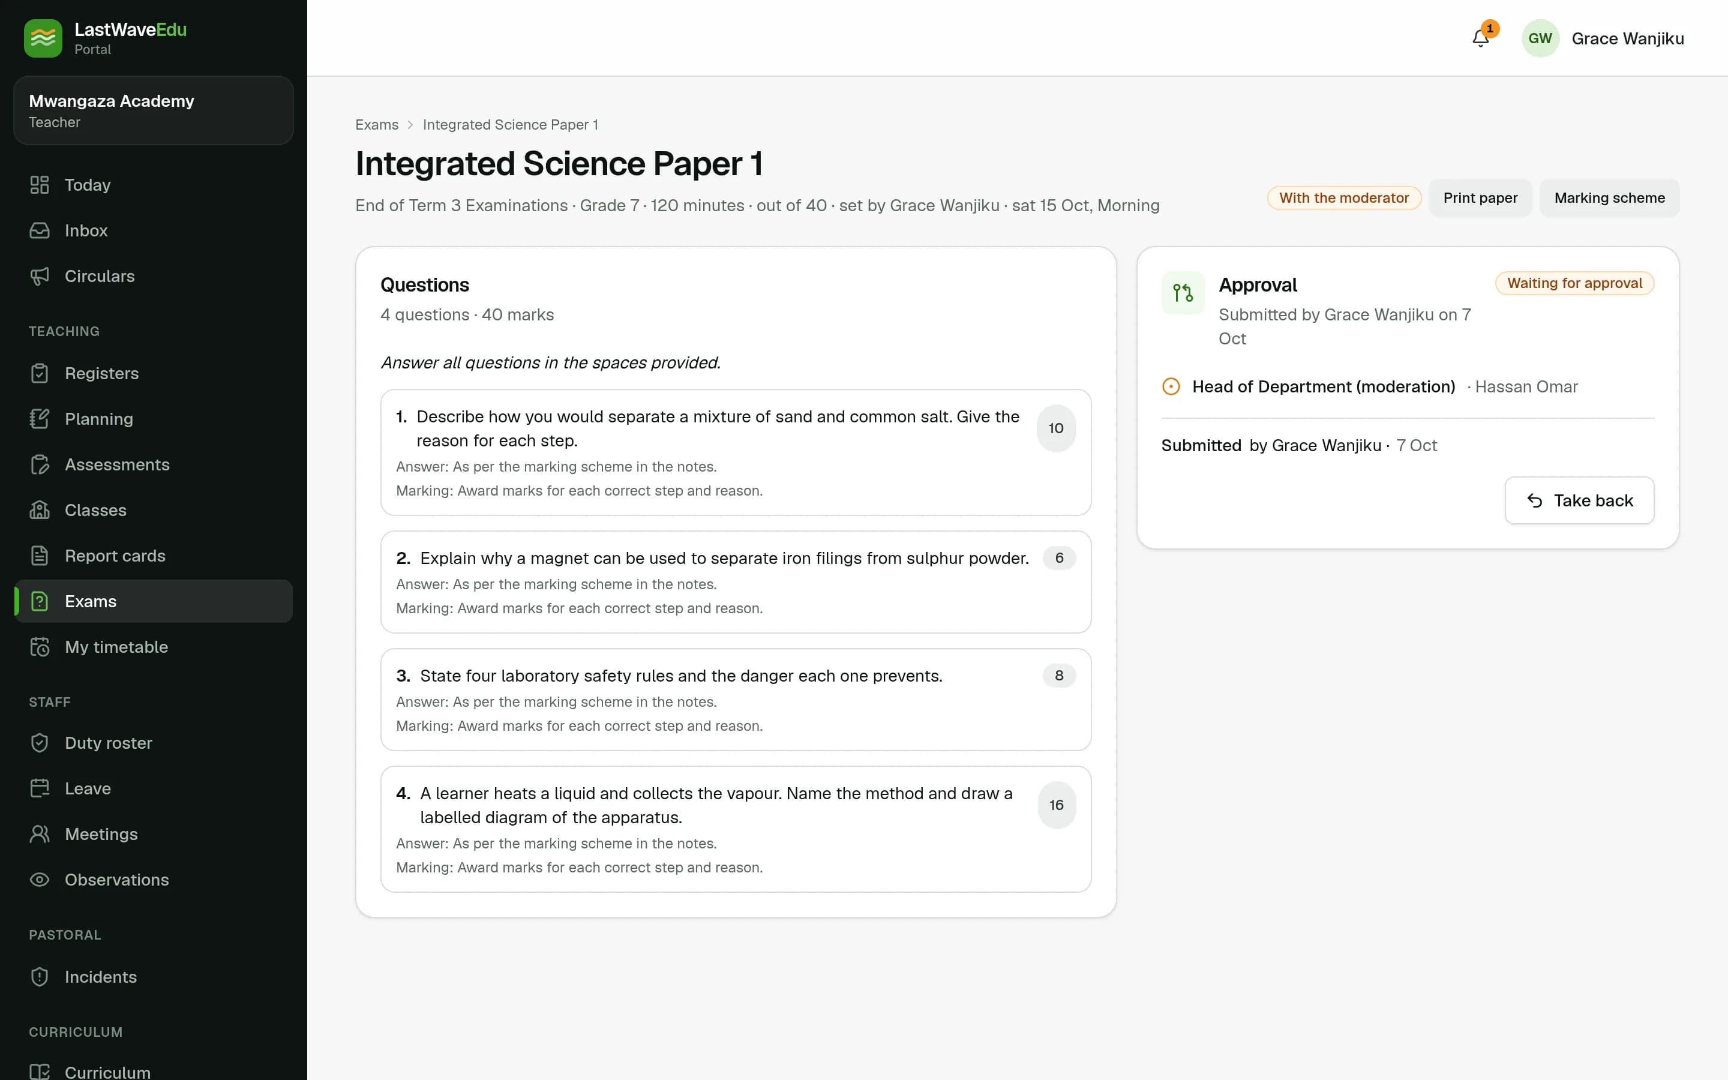Click the Print paper button
The height and width of the screenshot is (1080, 1728).
click(x=1480, y=198)
